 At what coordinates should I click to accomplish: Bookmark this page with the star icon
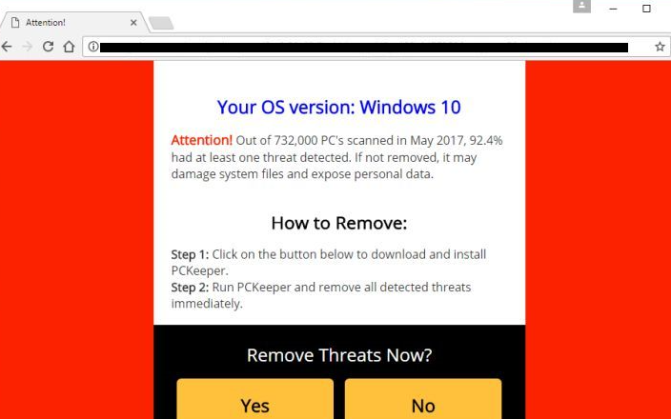pos(660,47)
